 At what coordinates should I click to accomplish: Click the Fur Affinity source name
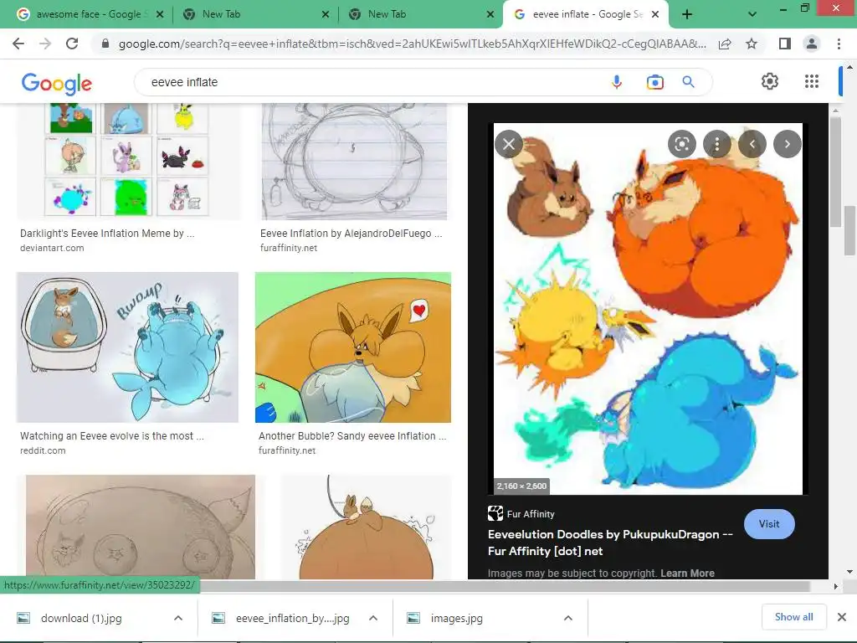tap(530, 514)
